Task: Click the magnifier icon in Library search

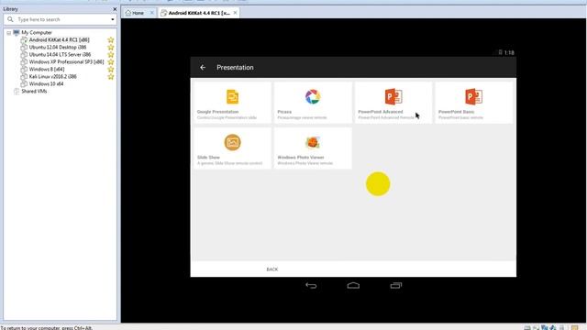Action: [x=10, y=19]
